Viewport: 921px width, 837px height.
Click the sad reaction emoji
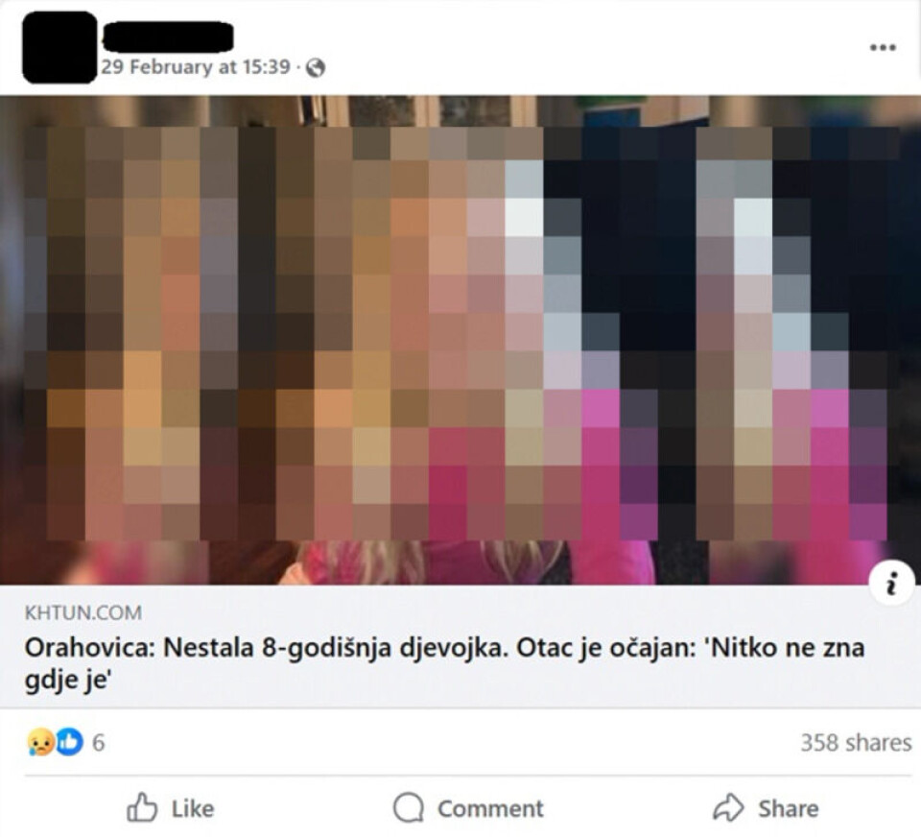point(40,742)
